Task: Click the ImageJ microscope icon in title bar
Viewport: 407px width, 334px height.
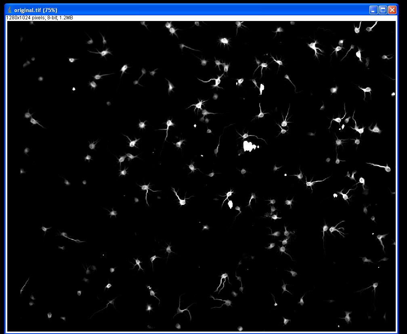Action: [10, 10]
